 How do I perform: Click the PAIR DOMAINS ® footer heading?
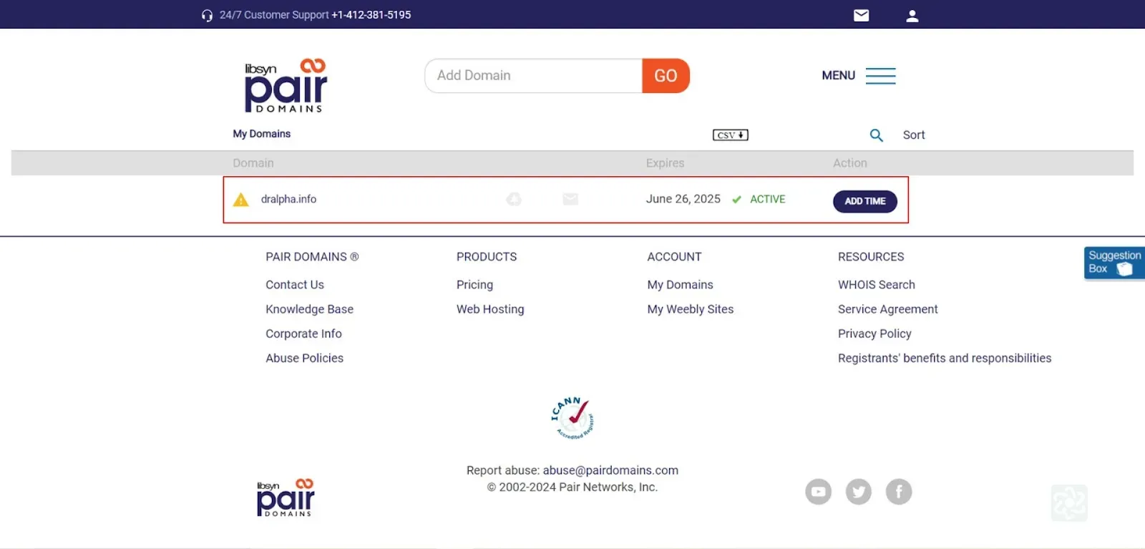[x=312, y=257]
